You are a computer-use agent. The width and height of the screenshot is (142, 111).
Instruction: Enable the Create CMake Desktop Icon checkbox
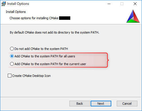coord(9,76)
